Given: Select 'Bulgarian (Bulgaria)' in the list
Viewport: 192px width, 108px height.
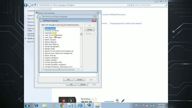Looking at the screenshot, I should pyautogui.click(x=51, y=58).
